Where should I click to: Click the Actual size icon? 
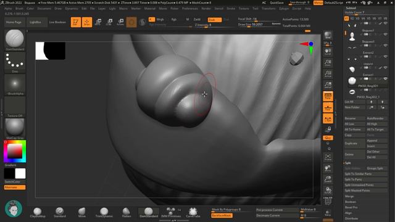click(328, 74)
